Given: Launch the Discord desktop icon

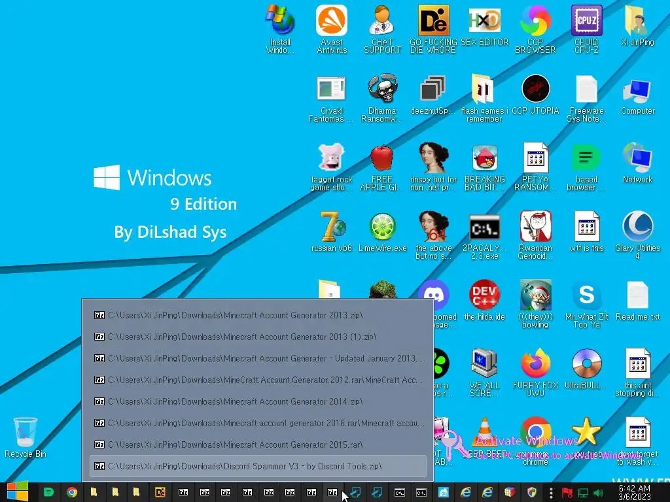Looking at the screenshot, I should (434, 295).
